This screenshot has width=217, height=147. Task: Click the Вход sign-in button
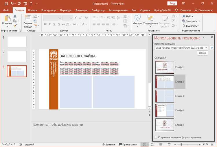point(172,3)
